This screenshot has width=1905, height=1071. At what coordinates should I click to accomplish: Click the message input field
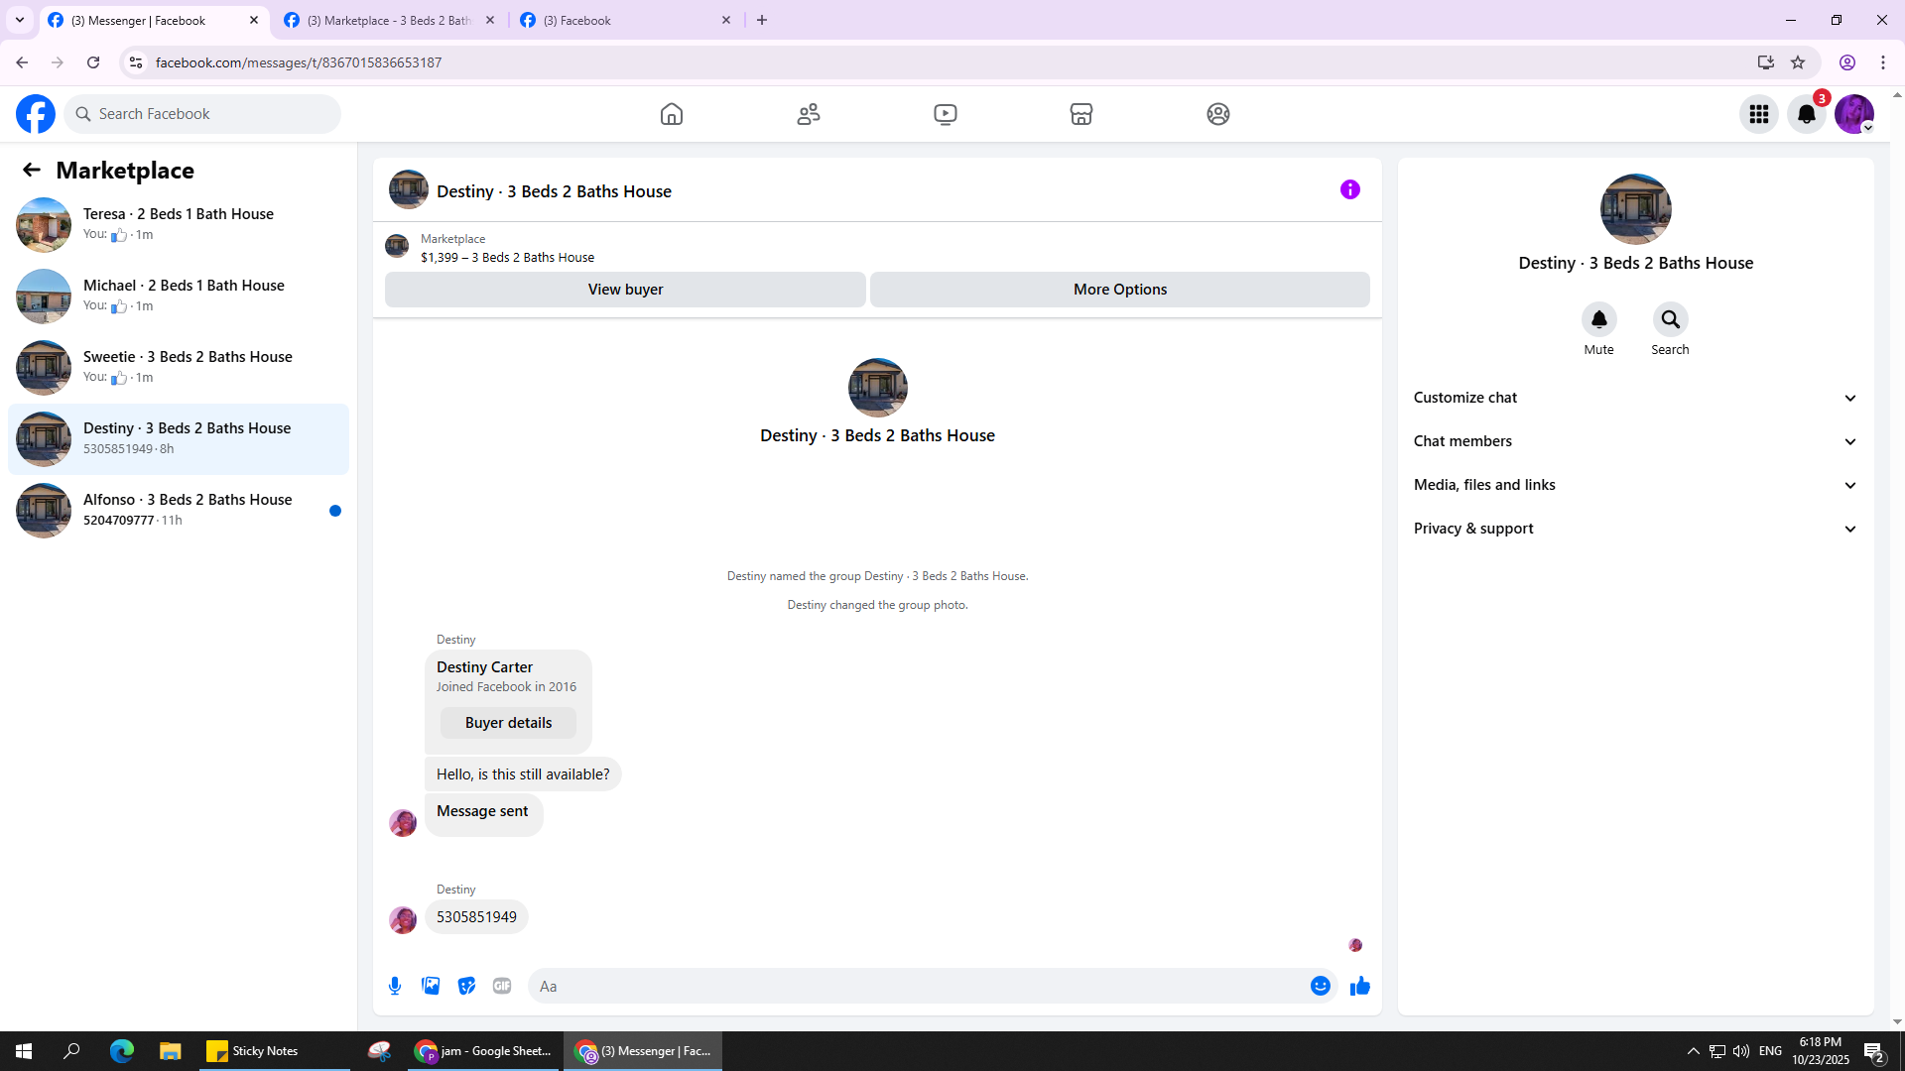coord(918,986)
